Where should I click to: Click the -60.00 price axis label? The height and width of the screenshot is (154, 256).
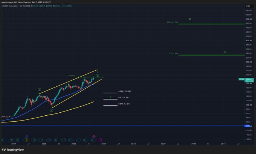pos(248,139)
